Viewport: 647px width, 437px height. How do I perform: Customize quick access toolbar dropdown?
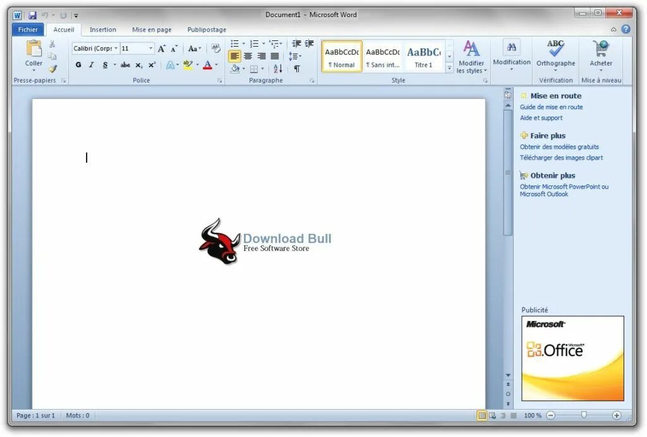click(76, 16)
